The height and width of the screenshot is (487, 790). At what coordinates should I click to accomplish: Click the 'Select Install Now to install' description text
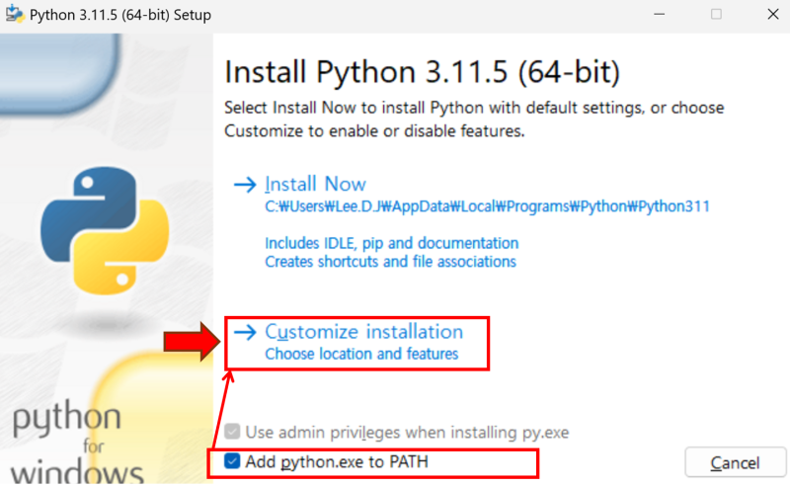click(474, 120)
